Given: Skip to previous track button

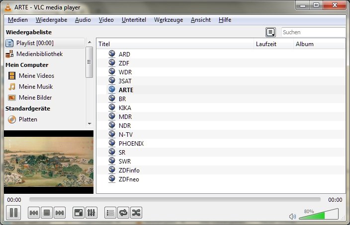Looking at the screenshot, I should point(34,213).
